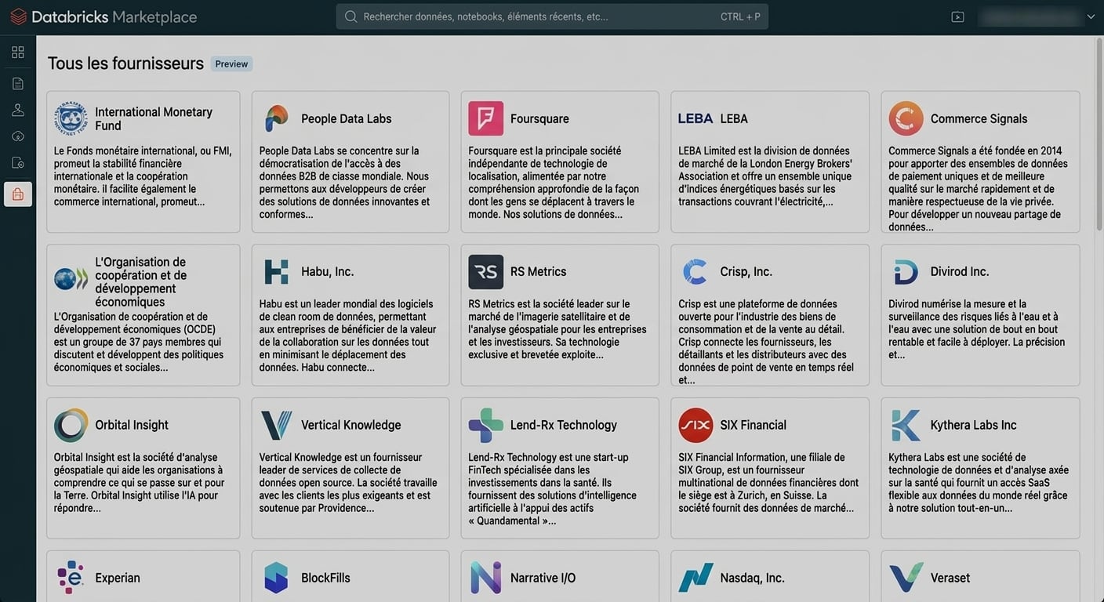The width and height of the screenshot is (1104, 602).
Task: Open the user profile icon in sidebar
Action: click(18, 110)
